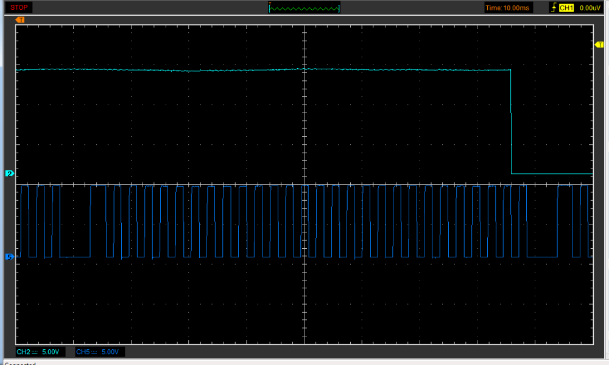Image resolution: width=609 pixels, height=365 pixels.
Task: Open the 0.00uV trigger level value
Action: [590, 8]
